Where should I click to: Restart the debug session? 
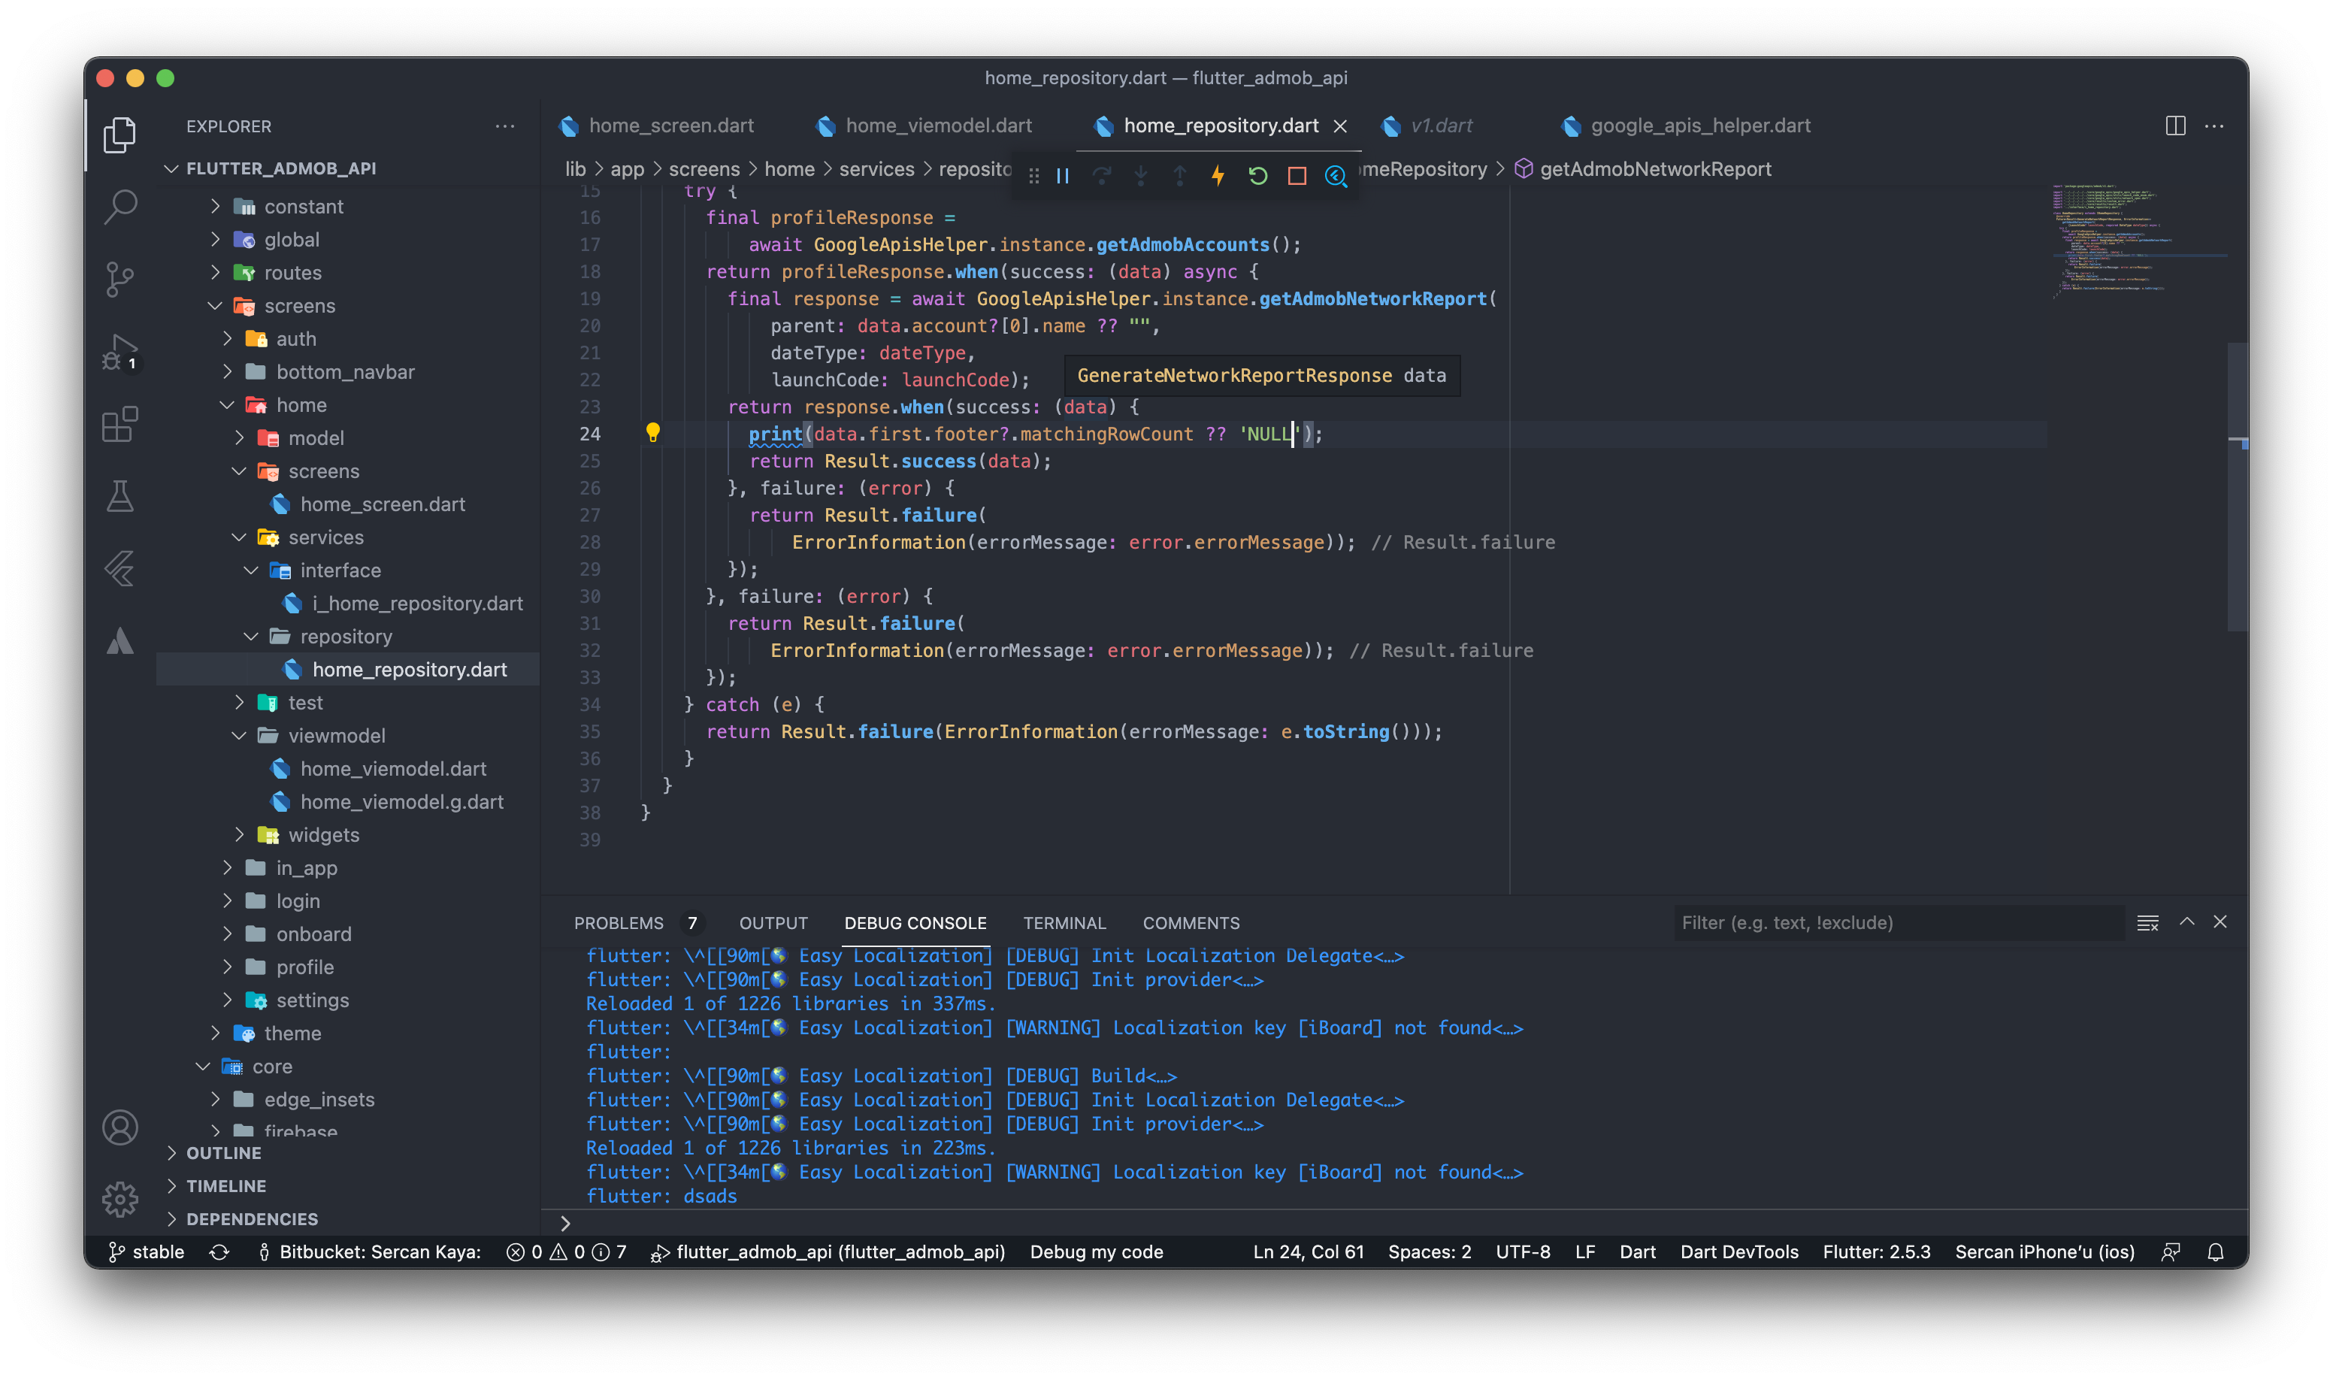click(1257, 176)
